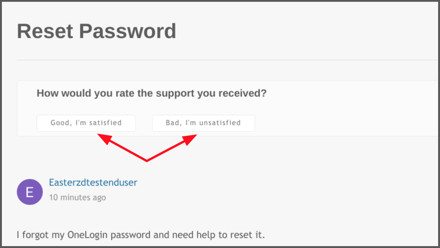Click the purple E avatar icon
Screen dimensions: 440x248
coord(30,192)
